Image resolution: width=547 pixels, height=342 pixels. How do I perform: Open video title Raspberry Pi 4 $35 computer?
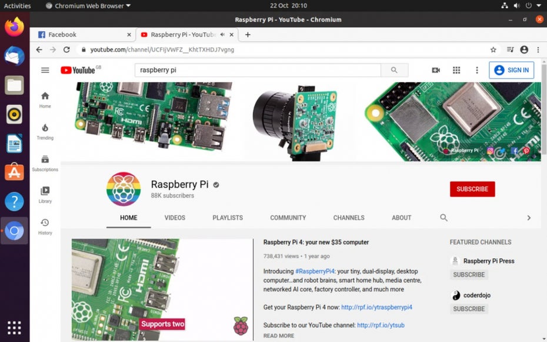(316, 242)
